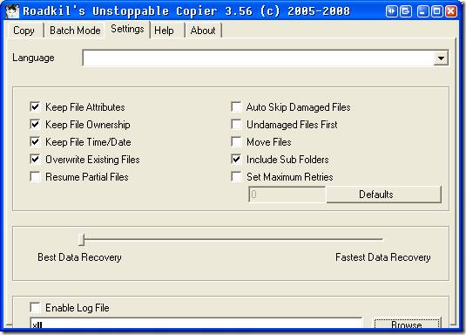Screen dimensions: 466x335
Task: Enable the Log File checkbox
Action: [35, 307]
